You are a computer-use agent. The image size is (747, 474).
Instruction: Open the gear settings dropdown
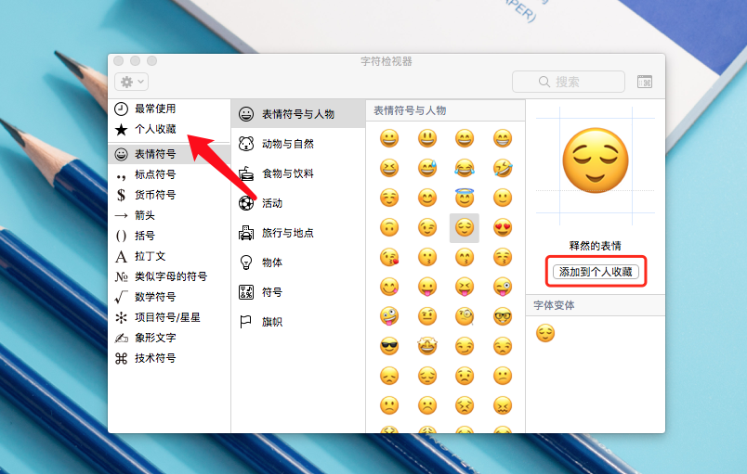pyautogui.click(x=132, y=82)
